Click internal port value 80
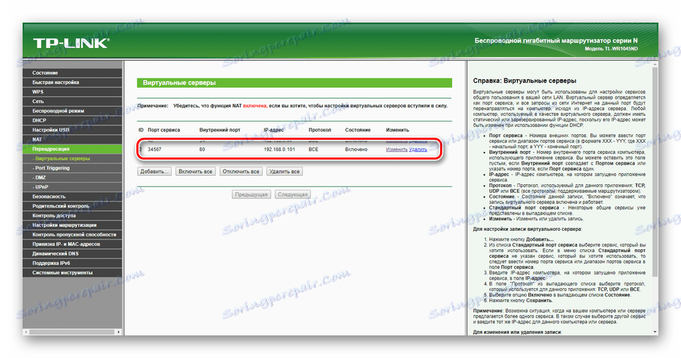The width and height of the screenshot is (681, 358). (x=202, y=149)
